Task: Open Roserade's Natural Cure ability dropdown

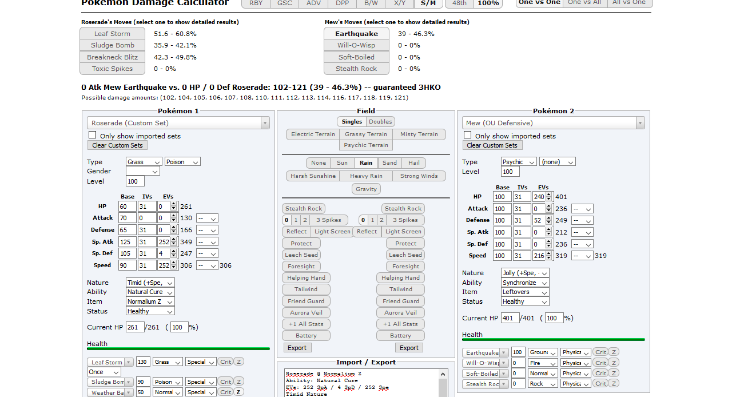Action: [x=150, y=292]
